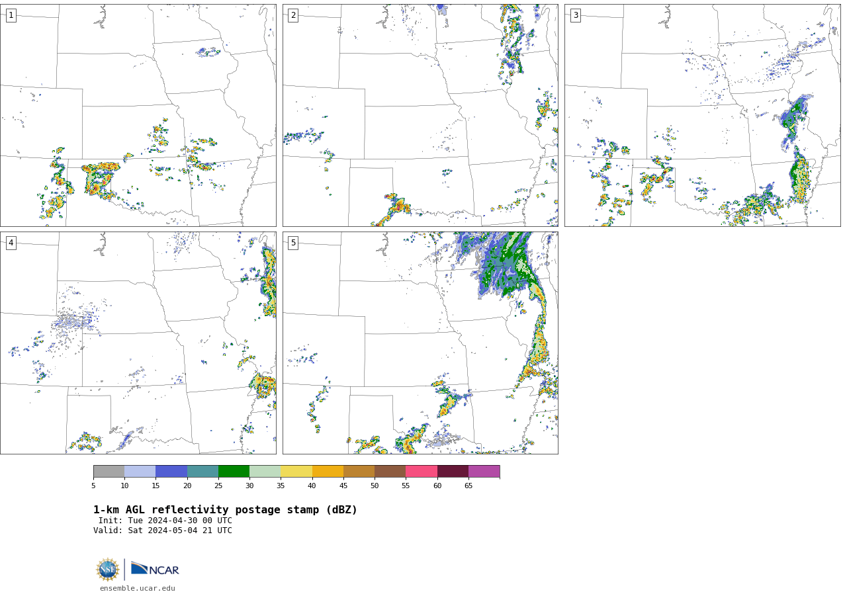Click the colorbar tick label 50

click(375, 486)
